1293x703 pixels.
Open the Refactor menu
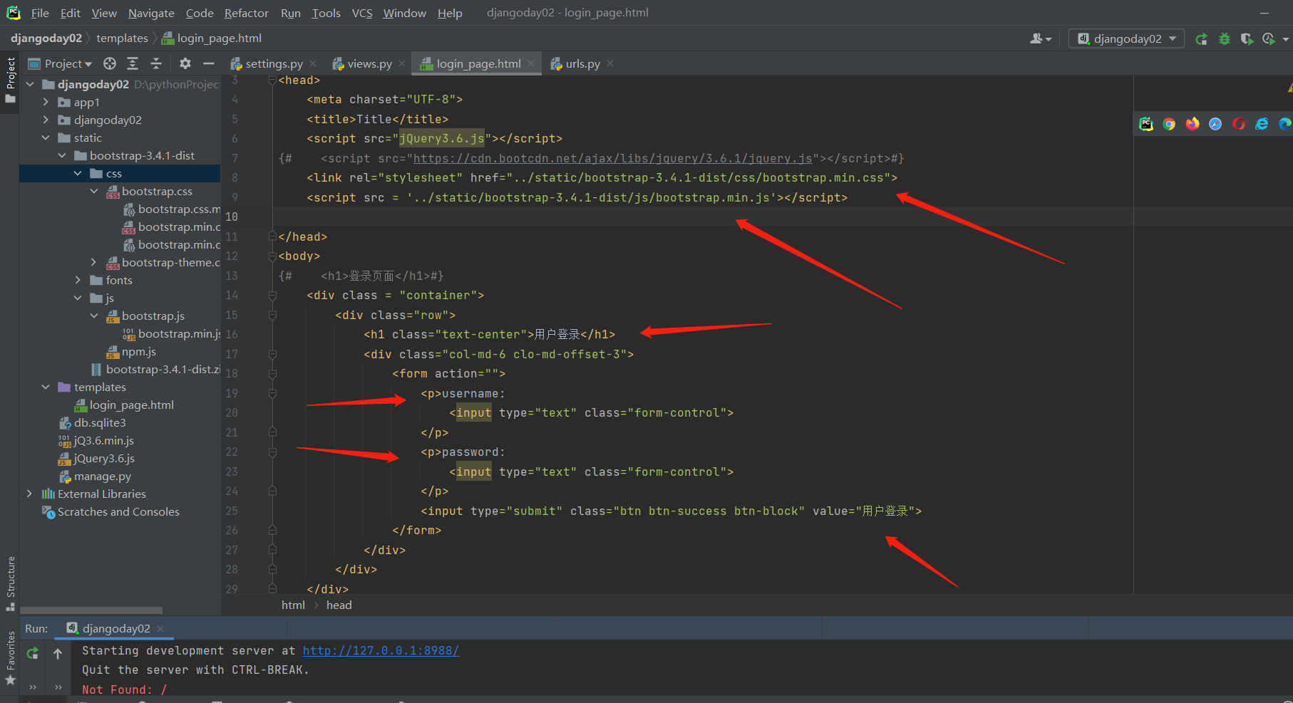(x=246, y=13)
